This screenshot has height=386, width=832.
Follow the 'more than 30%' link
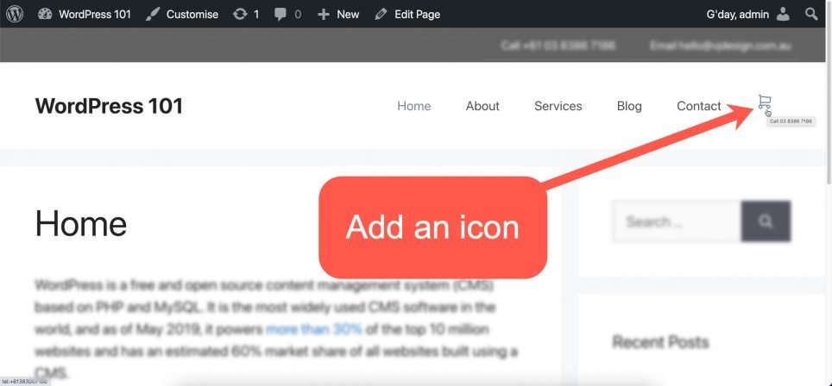coord(314,329)
